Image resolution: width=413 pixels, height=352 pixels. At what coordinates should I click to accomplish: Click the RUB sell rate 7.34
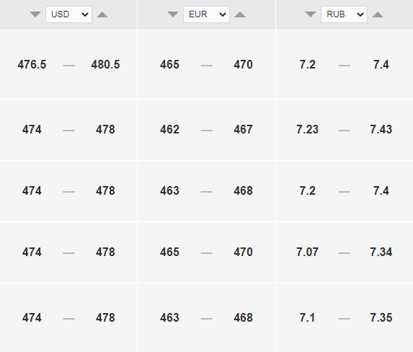click(x=381, y=252)
